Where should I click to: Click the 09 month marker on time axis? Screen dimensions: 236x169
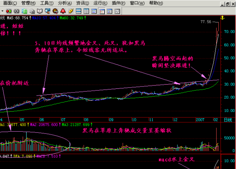coord(111,120)
